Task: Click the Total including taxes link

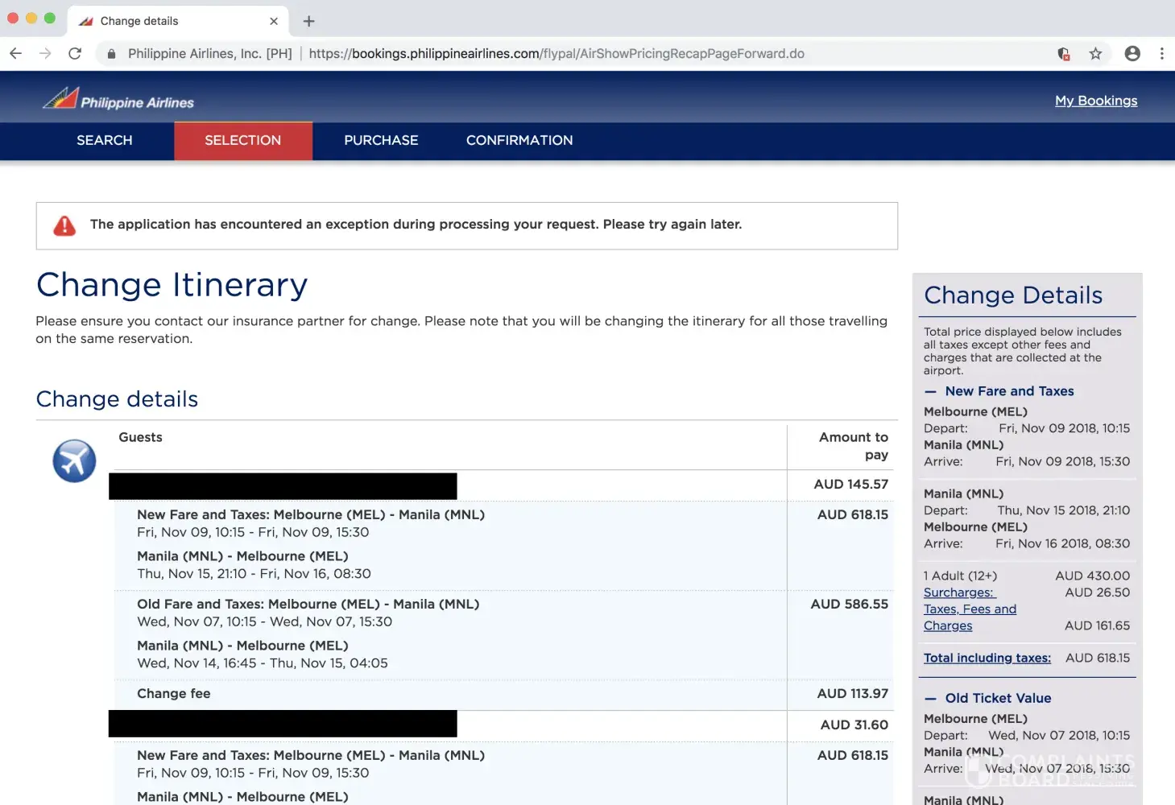Action: [x=987, y=658]
